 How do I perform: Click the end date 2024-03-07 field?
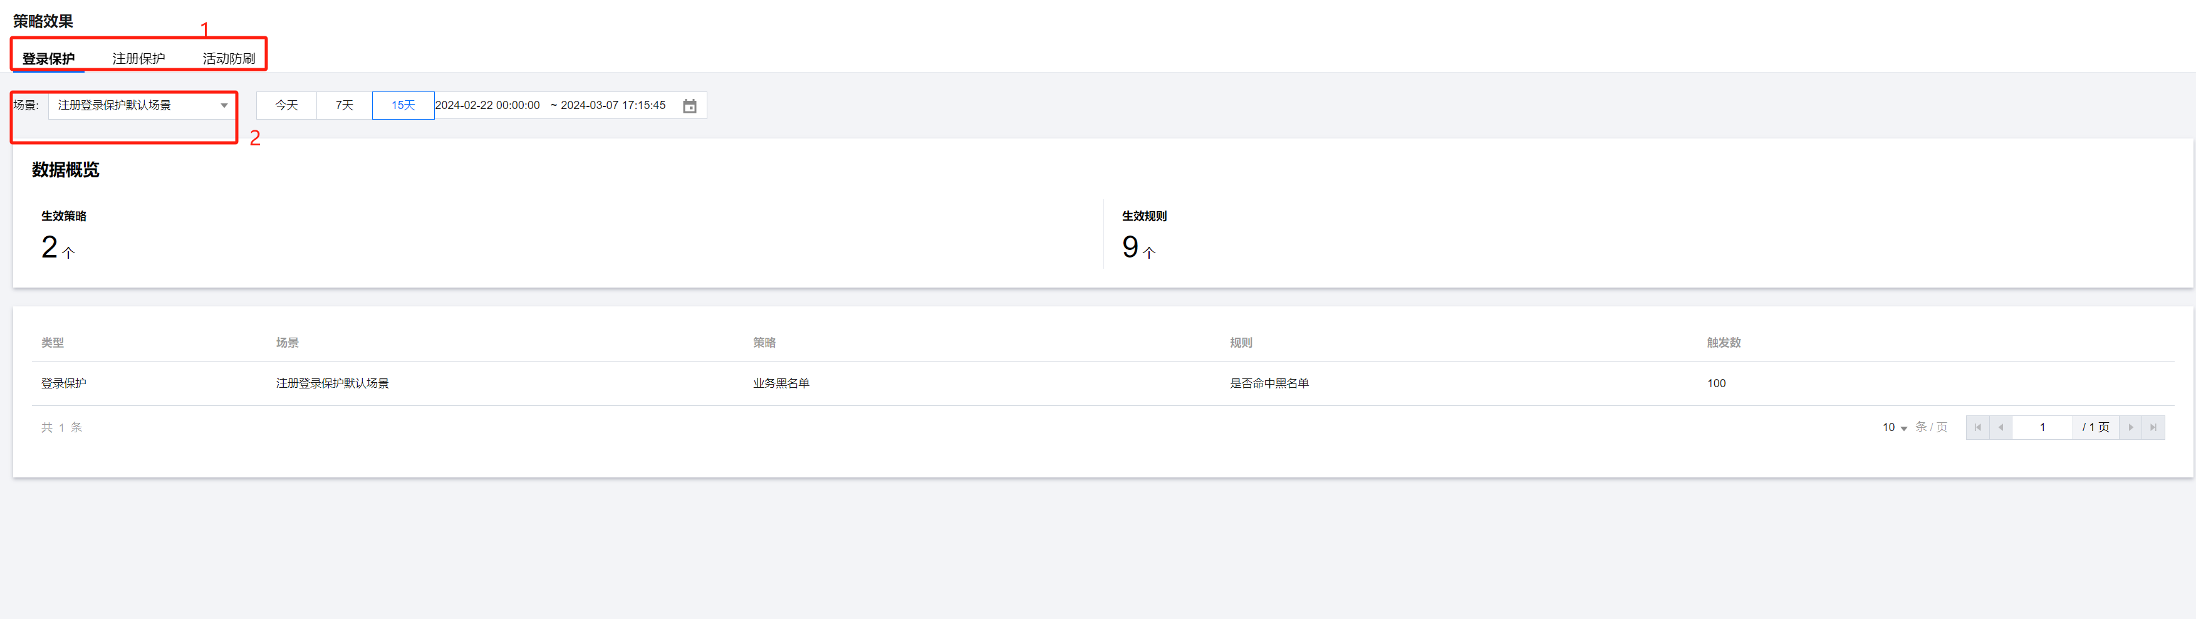point(613,105)
